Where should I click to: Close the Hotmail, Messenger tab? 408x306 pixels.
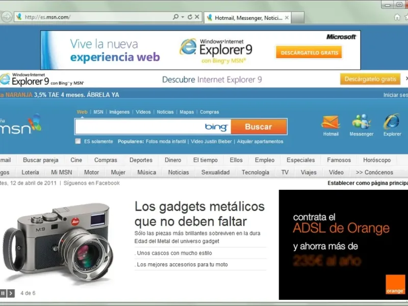point(287,18)
